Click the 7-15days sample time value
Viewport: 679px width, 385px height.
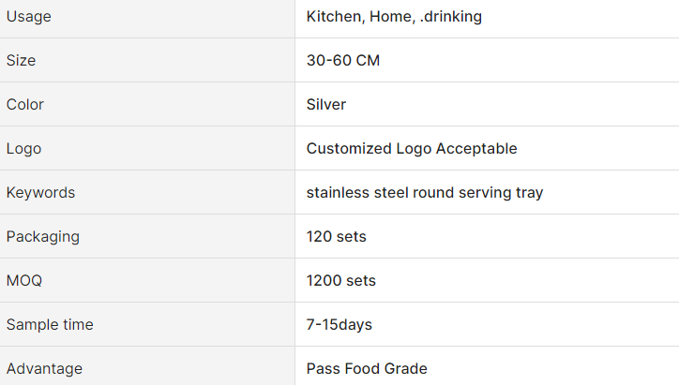pos(339,325)
